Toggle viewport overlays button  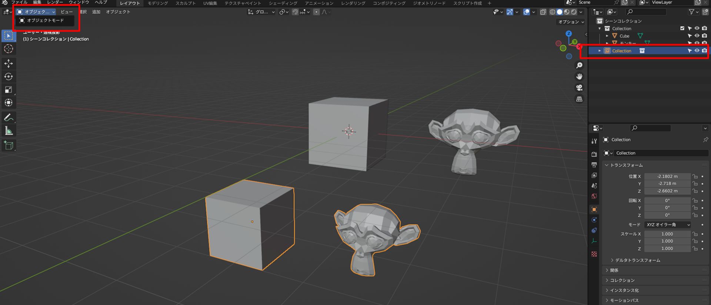[x=527, y=12]
